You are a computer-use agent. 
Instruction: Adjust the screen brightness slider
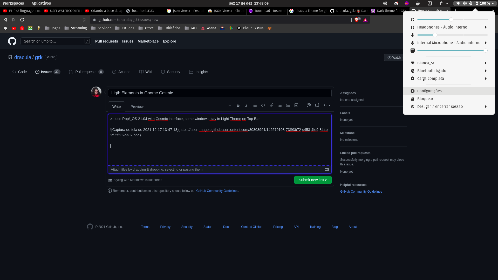(x=452, y=51)
